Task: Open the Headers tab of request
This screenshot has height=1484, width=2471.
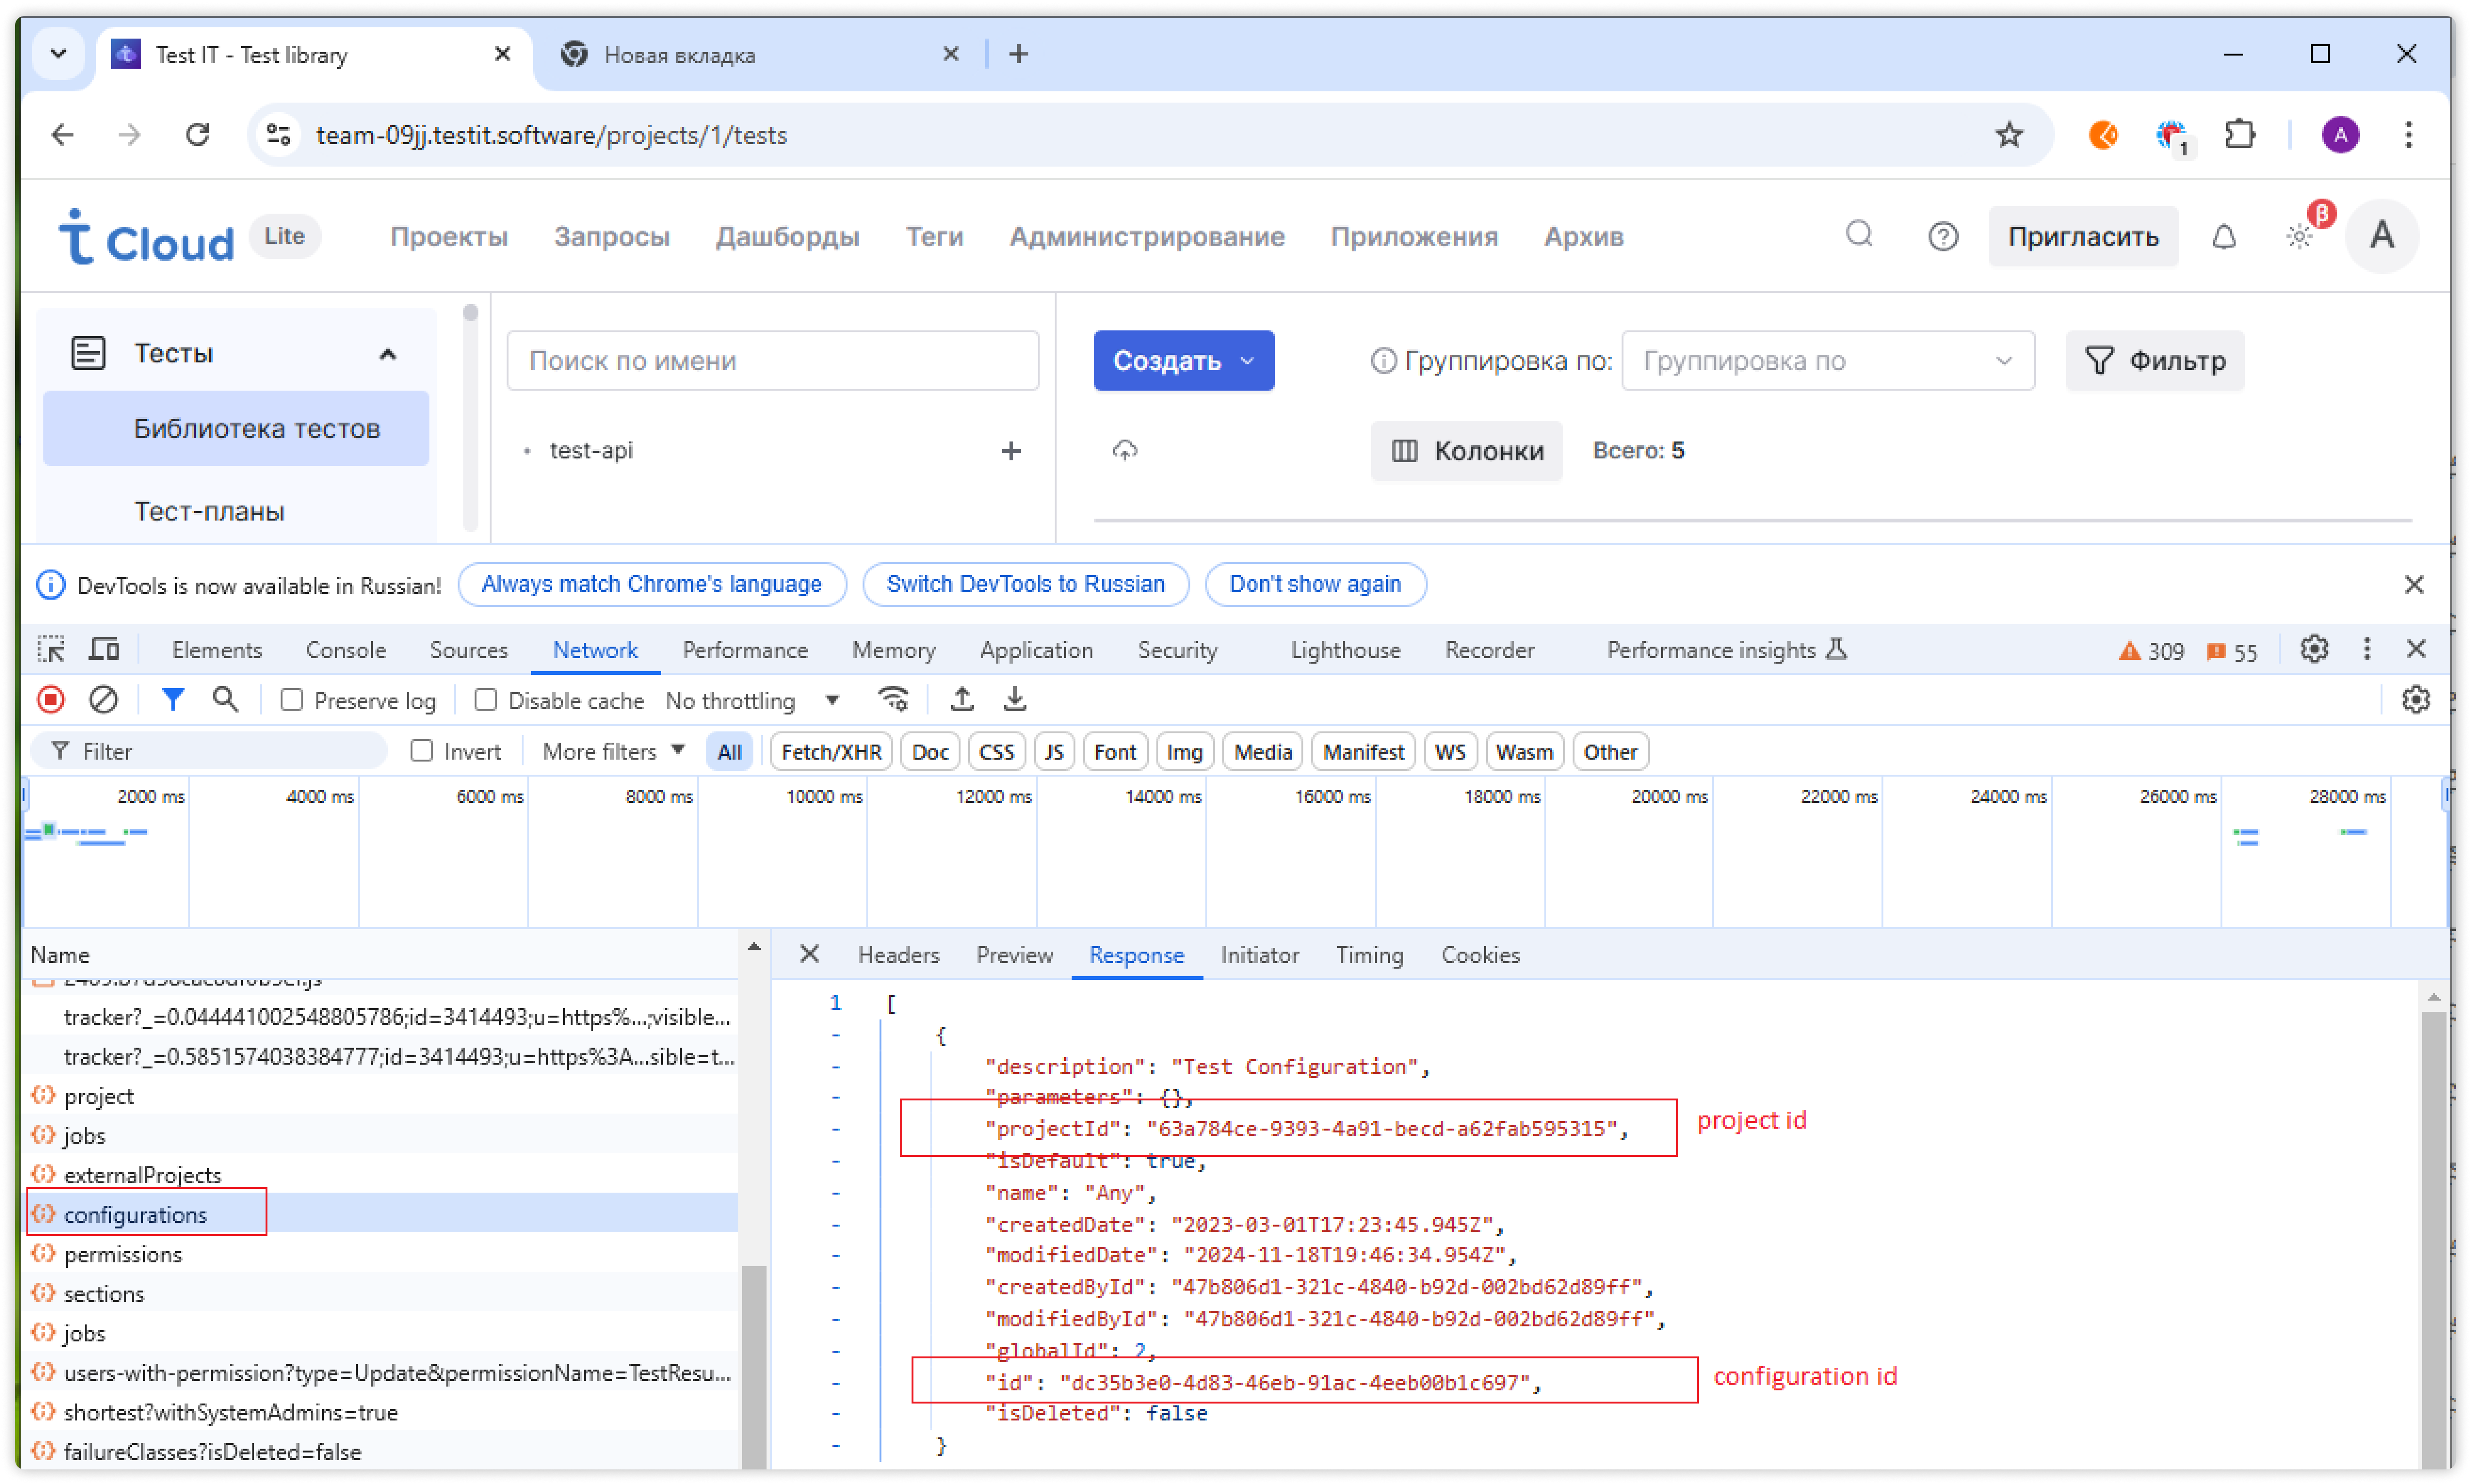Action: click(898, 955)
